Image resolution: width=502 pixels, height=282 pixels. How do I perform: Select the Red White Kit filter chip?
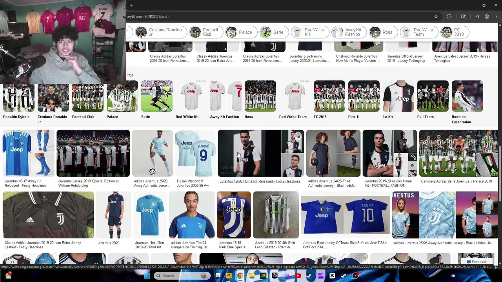click(309, 32)
